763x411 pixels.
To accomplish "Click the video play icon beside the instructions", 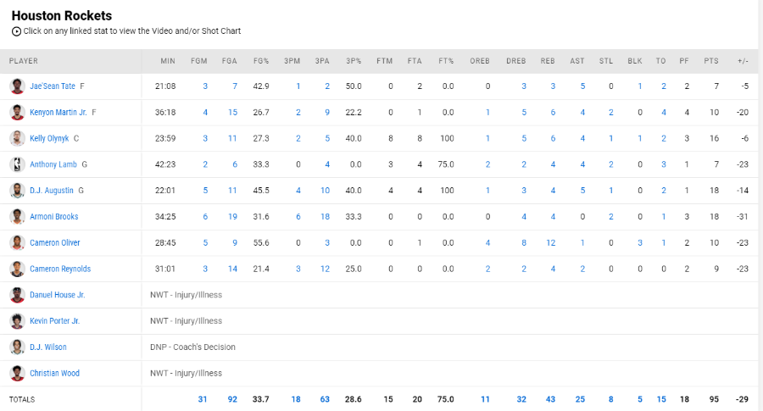I will click(x=16, y=31).
